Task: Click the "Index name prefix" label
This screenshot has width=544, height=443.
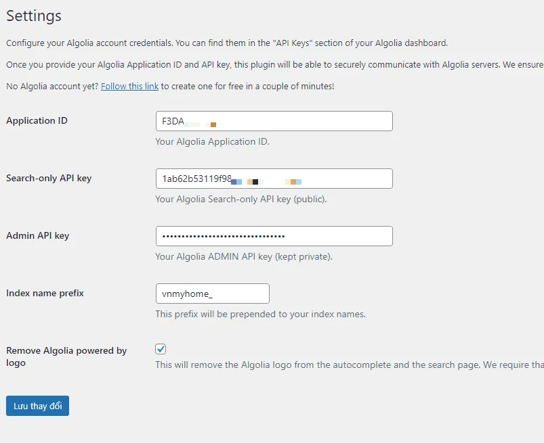Action: click(45, 293)
